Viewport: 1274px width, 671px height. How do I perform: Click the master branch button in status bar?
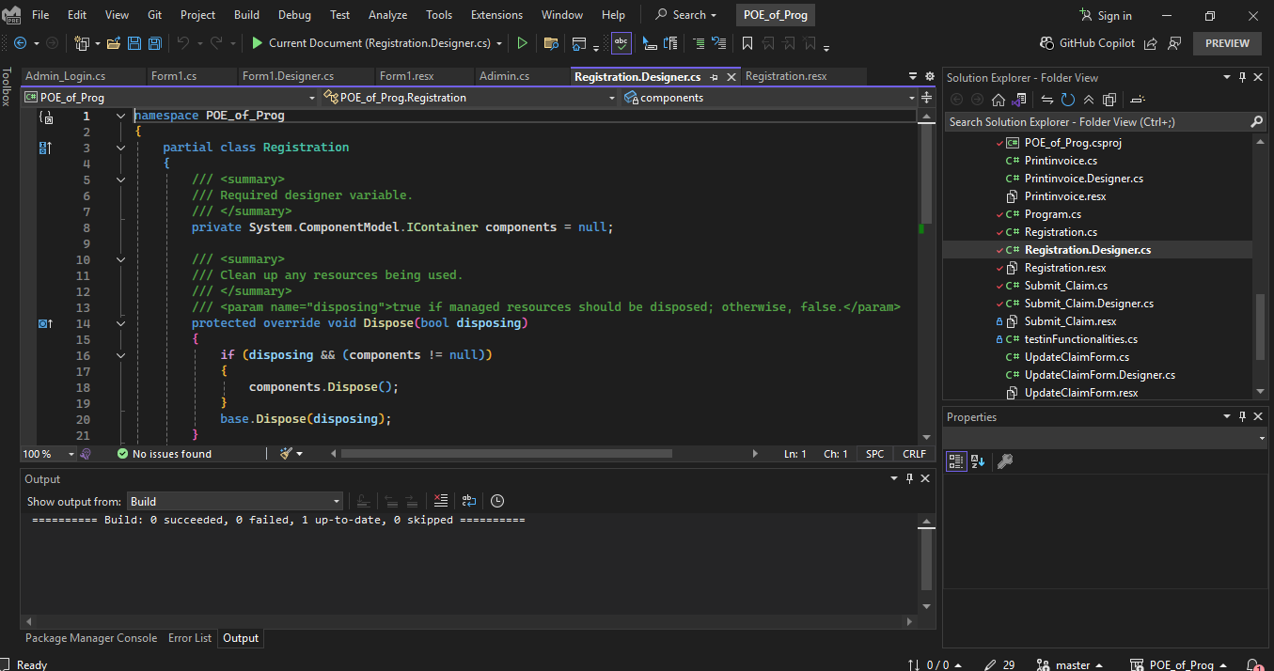pyautogui.click(x=1069, y=664)
